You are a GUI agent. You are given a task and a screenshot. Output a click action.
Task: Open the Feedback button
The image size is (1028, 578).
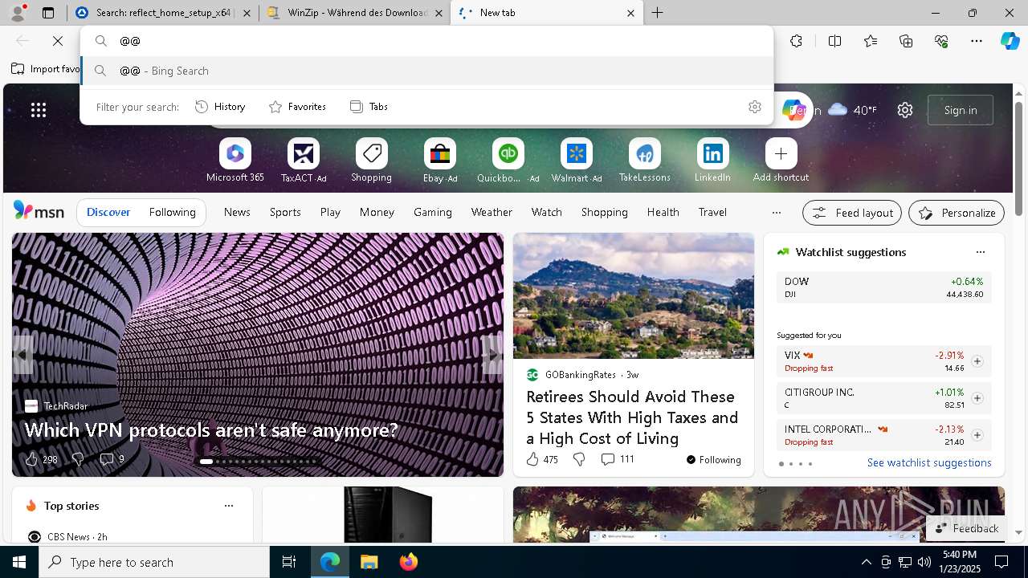tap(967, 528)
